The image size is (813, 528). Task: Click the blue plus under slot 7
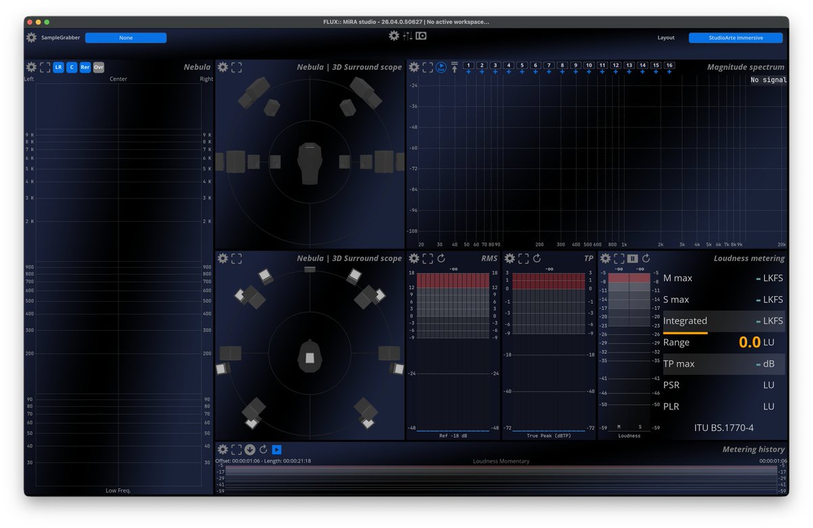click(549, 71)
